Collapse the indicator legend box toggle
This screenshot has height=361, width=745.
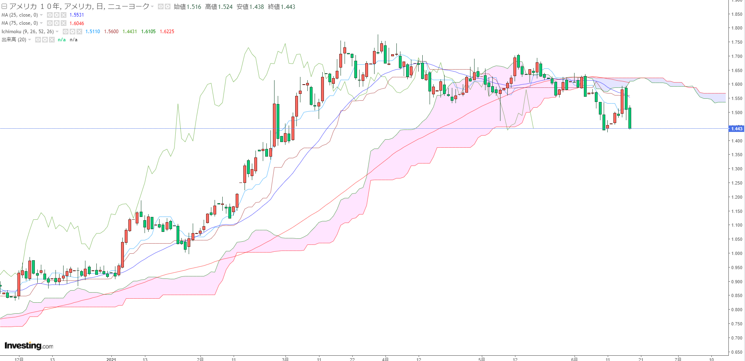(4, 6)
